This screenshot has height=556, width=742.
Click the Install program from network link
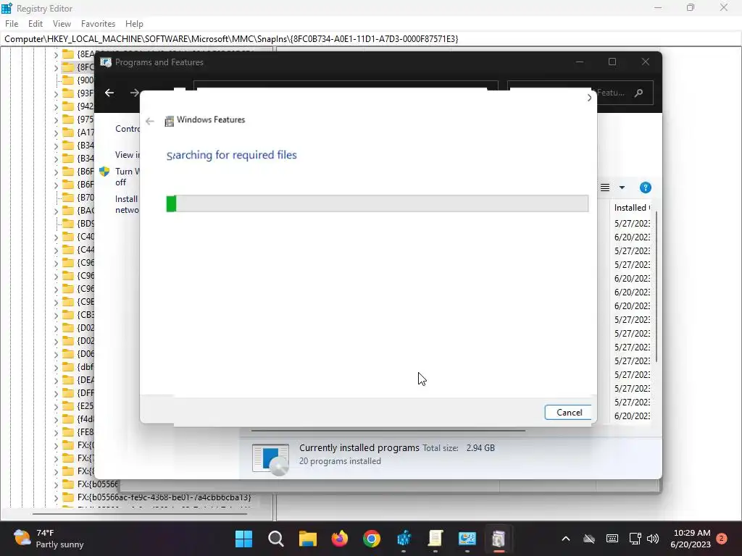pyautogui.click(x=128, y=204)
